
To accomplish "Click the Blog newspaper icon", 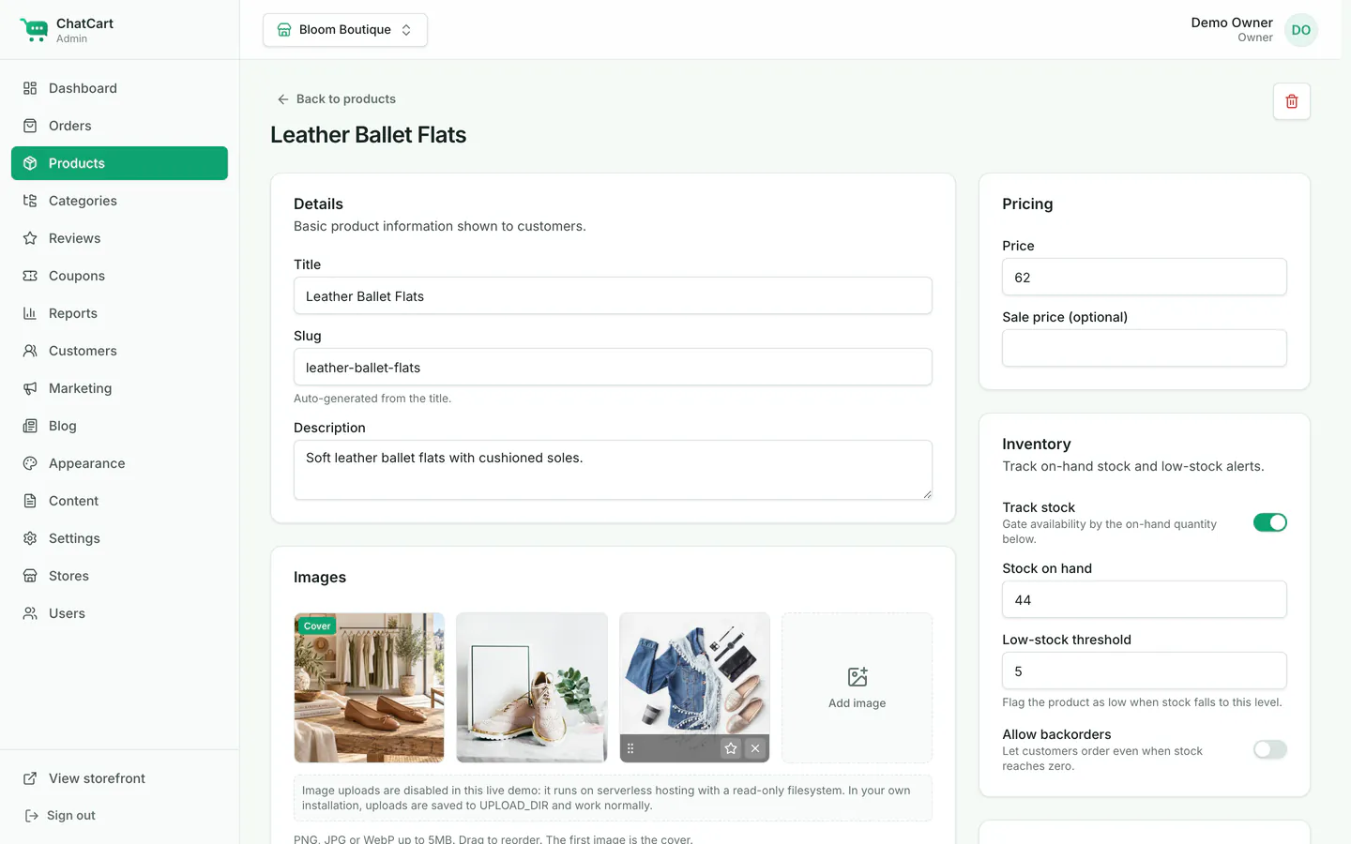I will tap(30, 426).
